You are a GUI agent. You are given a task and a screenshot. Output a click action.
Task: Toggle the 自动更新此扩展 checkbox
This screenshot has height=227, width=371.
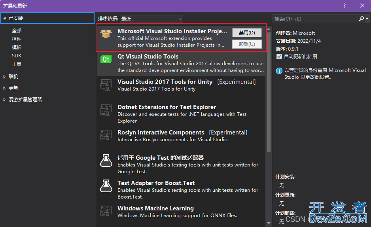click(x=279, y=57)
